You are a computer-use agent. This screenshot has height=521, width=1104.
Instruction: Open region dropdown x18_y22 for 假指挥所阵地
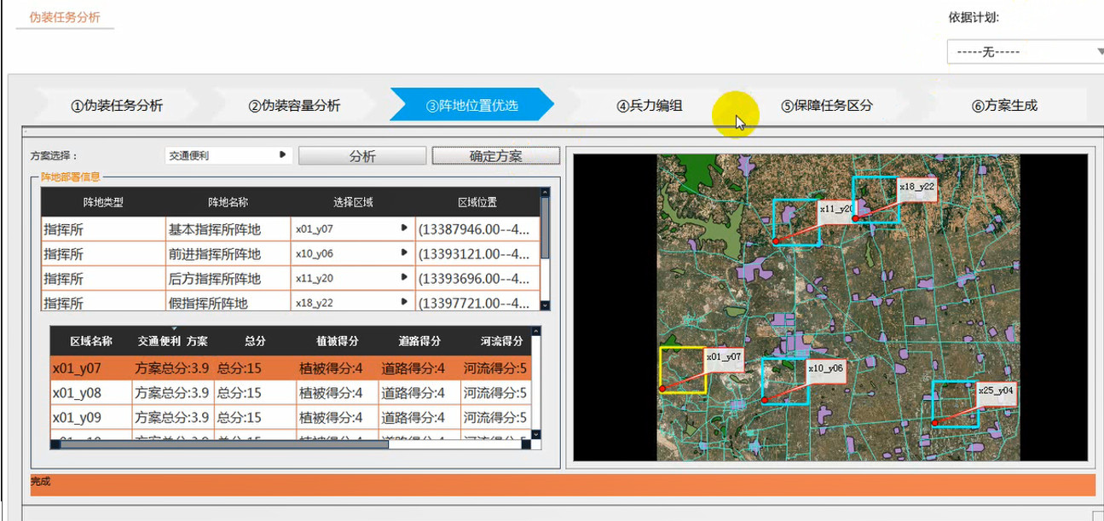coord(353,302)
